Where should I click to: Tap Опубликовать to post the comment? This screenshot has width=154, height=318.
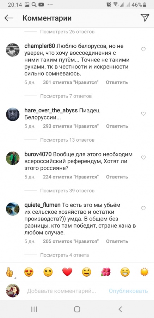point(128,291)
